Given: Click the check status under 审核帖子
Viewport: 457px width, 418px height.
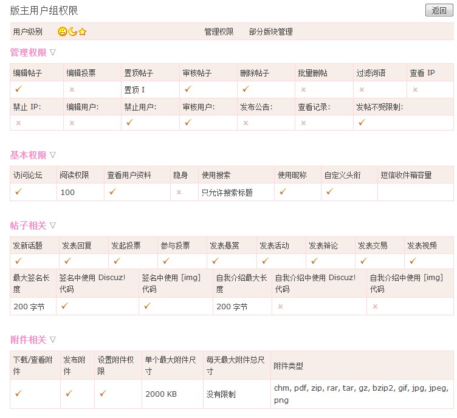Looking at the screenshot, I should click(188, 89).
